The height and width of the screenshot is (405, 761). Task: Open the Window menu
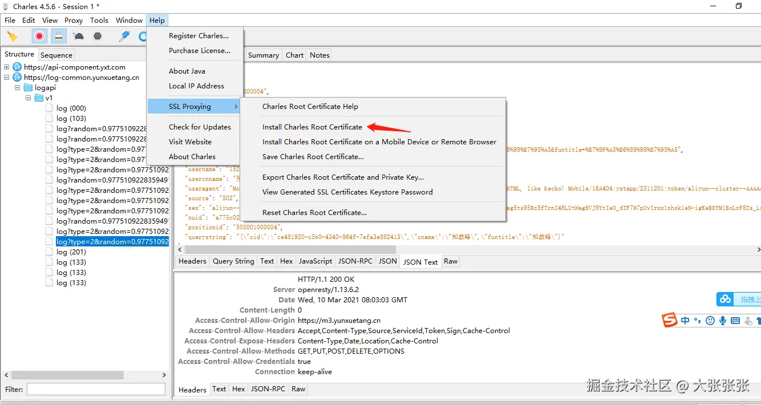pyautogui.click(x=129, y=20)
